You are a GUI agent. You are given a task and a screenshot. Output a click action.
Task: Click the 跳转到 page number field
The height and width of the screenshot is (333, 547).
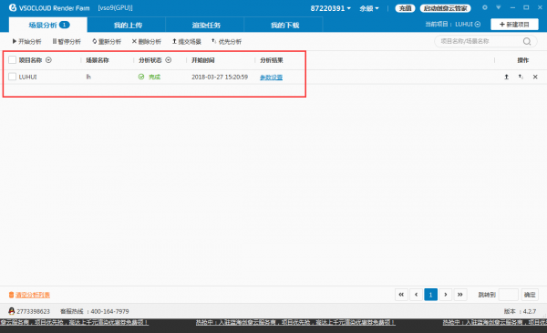click(509, 295)
